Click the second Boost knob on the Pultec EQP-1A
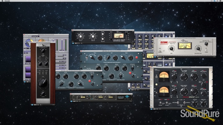This screenshot has width=223, height=125. 76,76
